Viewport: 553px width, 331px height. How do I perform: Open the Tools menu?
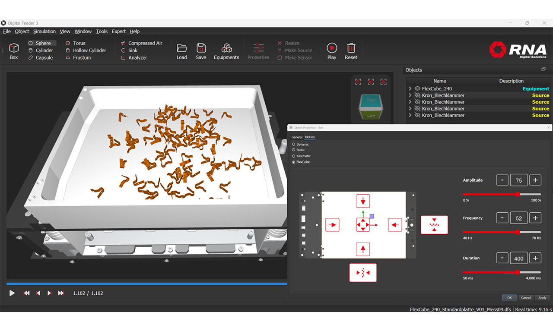point(102,32)
